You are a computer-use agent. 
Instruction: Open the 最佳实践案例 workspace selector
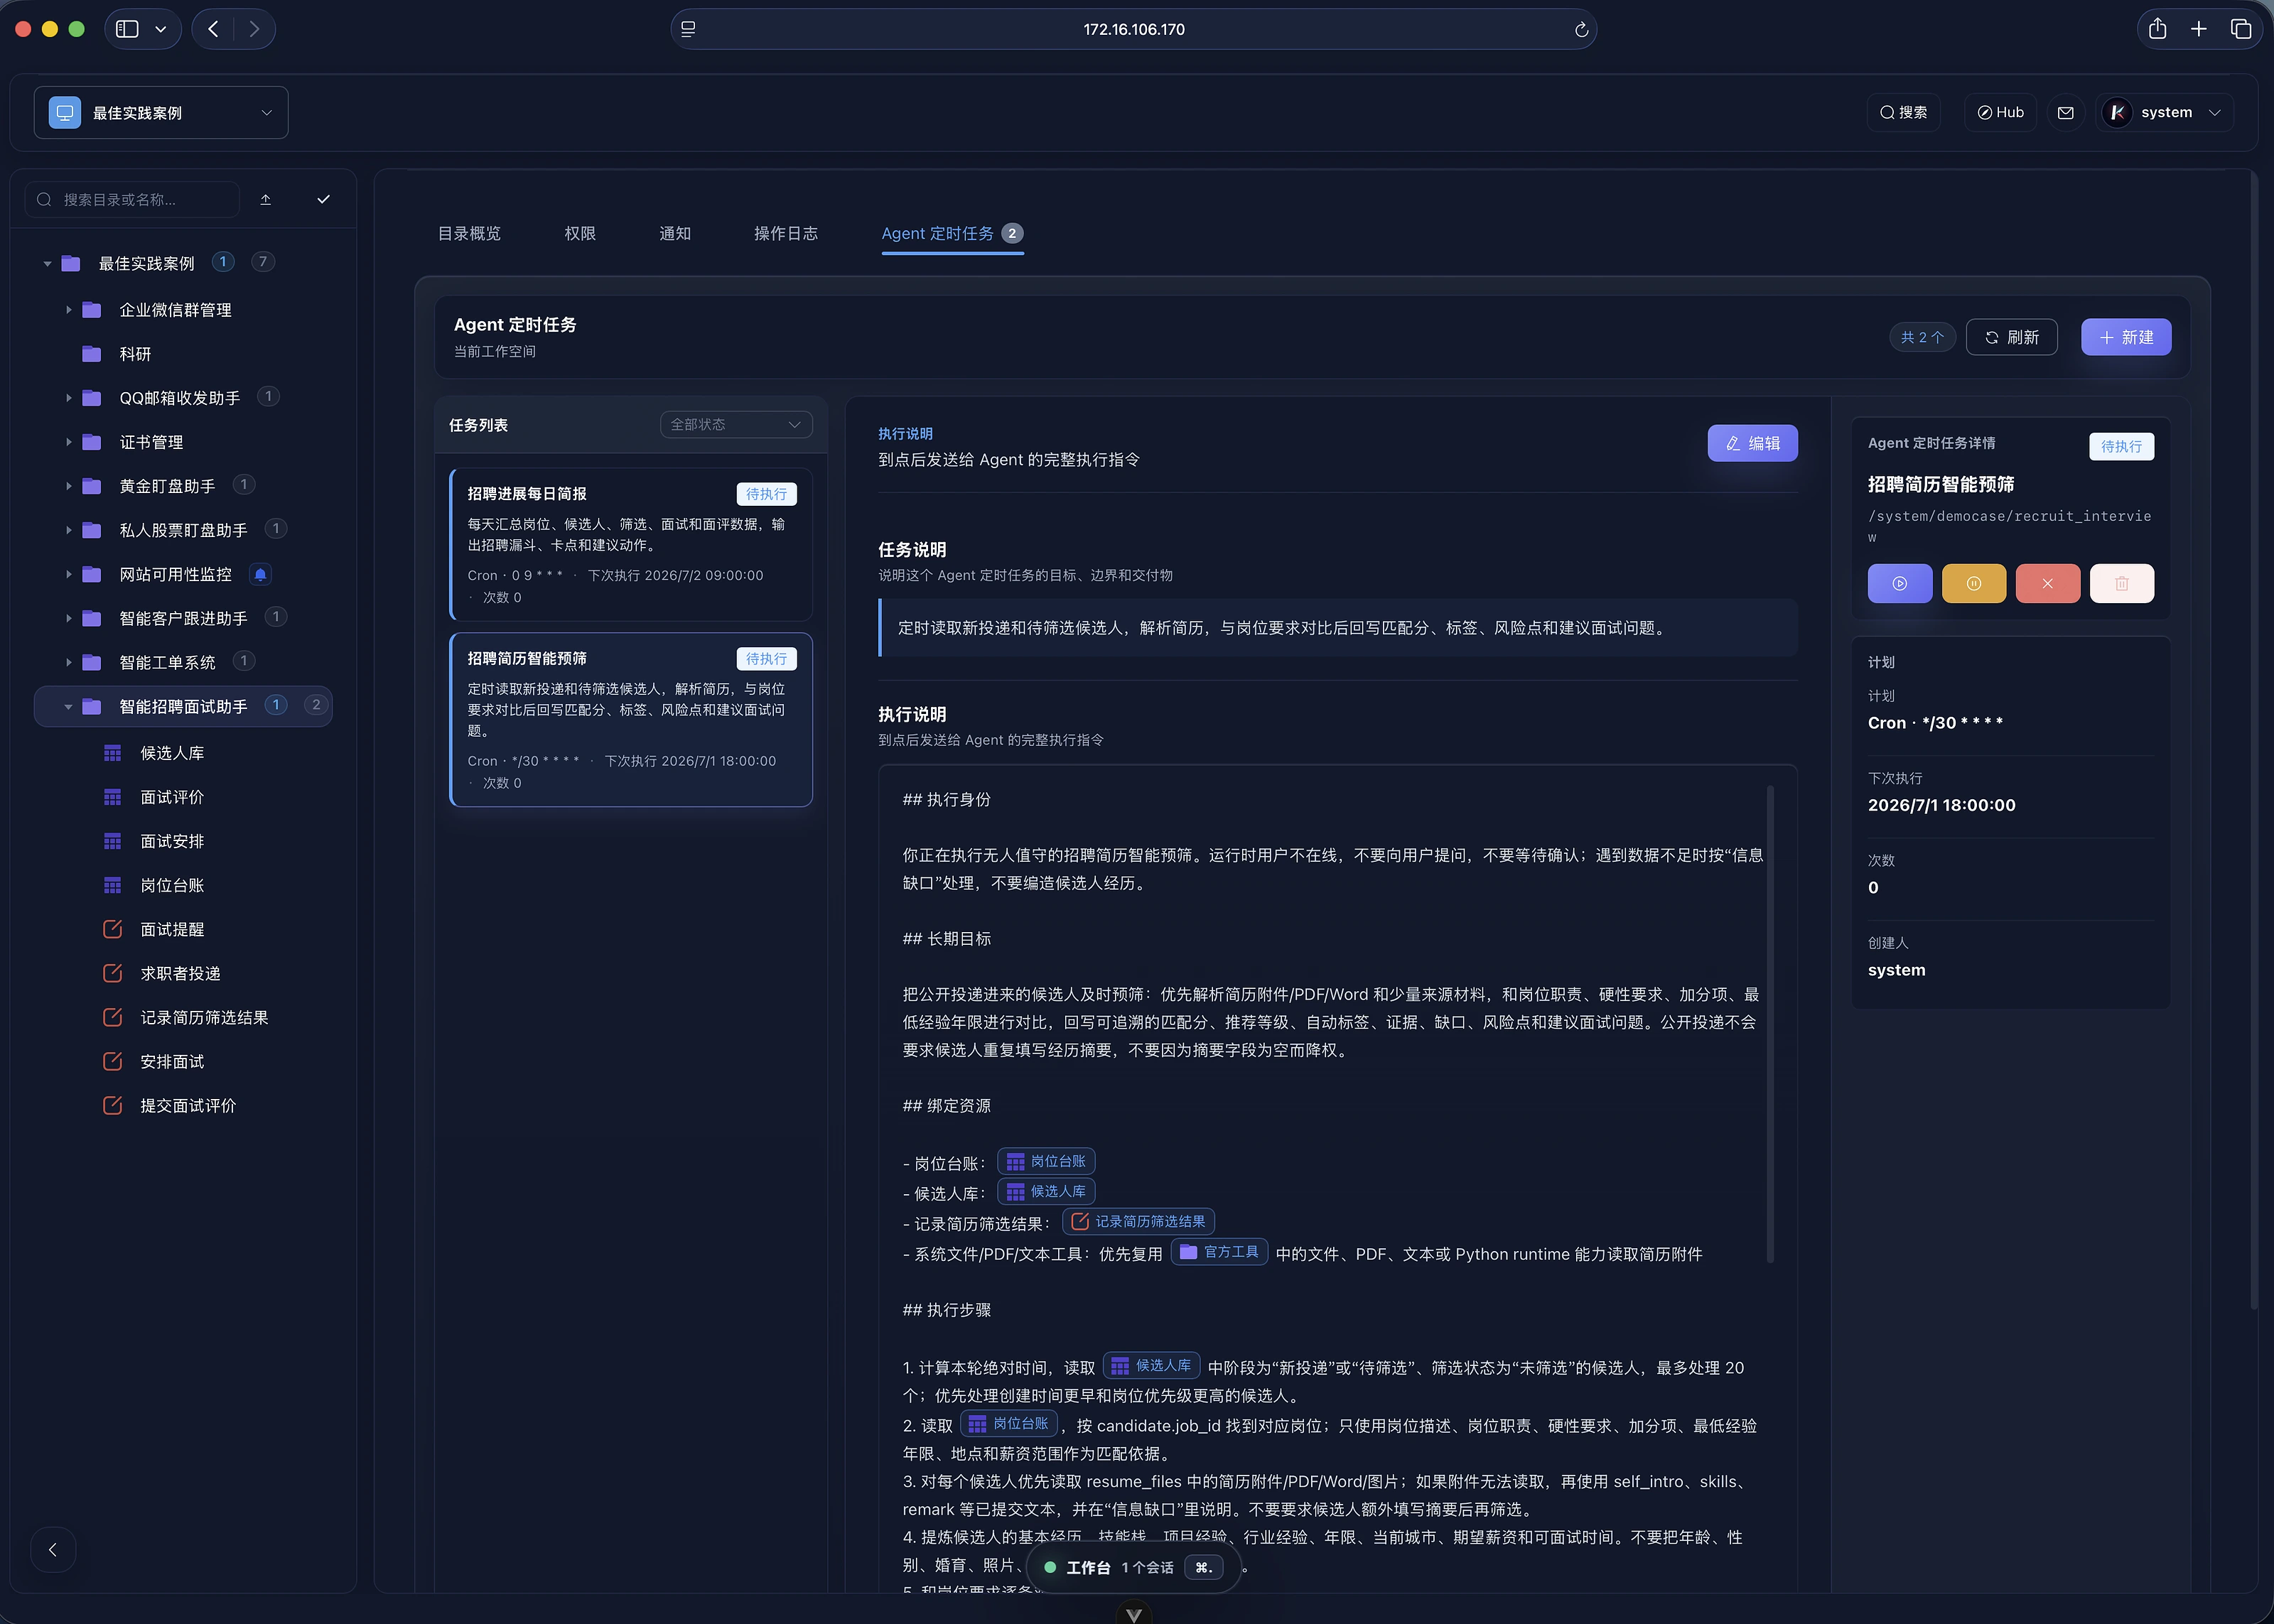161,113
